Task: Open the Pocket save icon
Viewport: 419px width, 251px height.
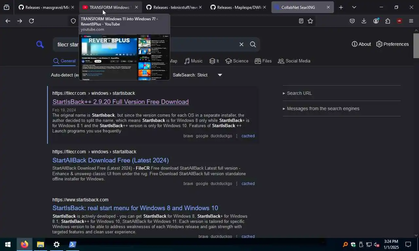Action: (352, 21)
